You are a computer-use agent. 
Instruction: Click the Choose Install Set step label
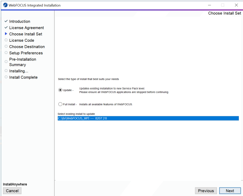(x=26, y=34)
